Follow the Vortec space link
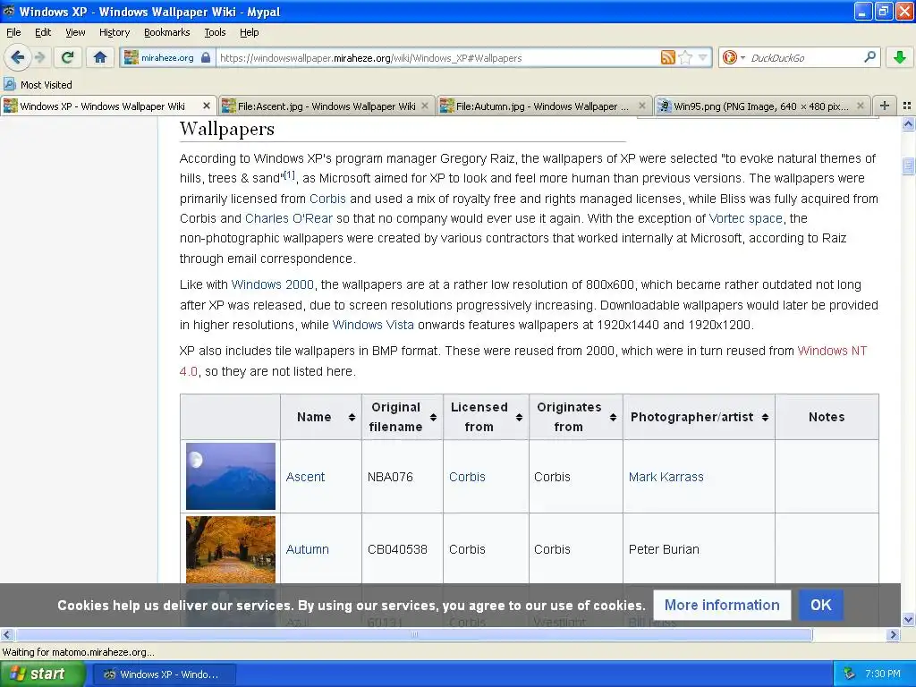The image size is (916, 687). point(745,218)
